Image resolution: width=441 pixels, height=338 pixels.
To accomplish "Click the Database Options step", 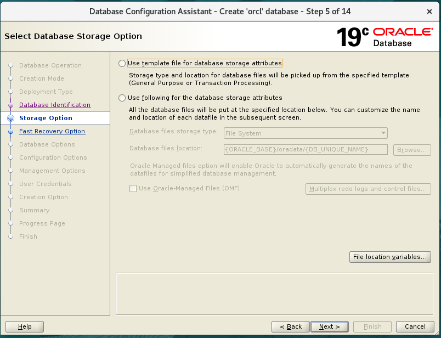I will 47,144.
